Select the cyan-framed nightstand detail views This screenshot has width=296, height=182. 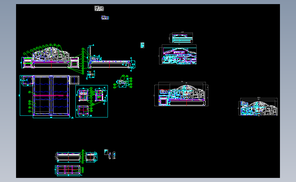pyautogui.click(x=91, y=101)
